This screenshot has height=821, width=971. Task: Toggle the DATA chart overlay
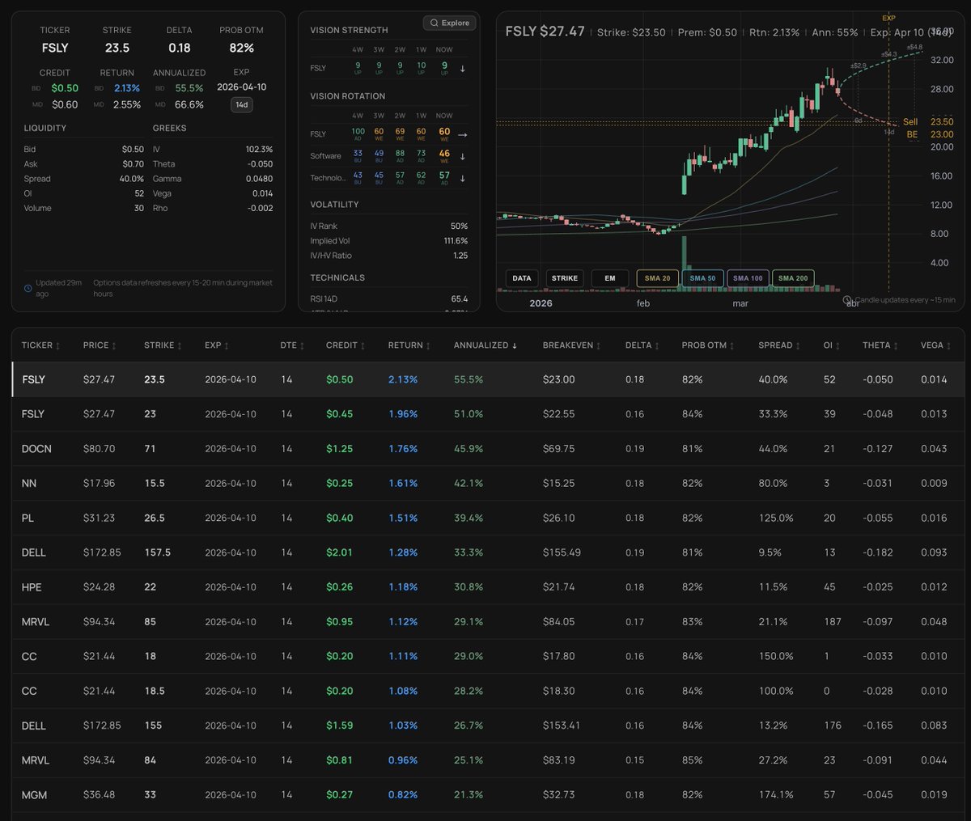pos(522,278)
